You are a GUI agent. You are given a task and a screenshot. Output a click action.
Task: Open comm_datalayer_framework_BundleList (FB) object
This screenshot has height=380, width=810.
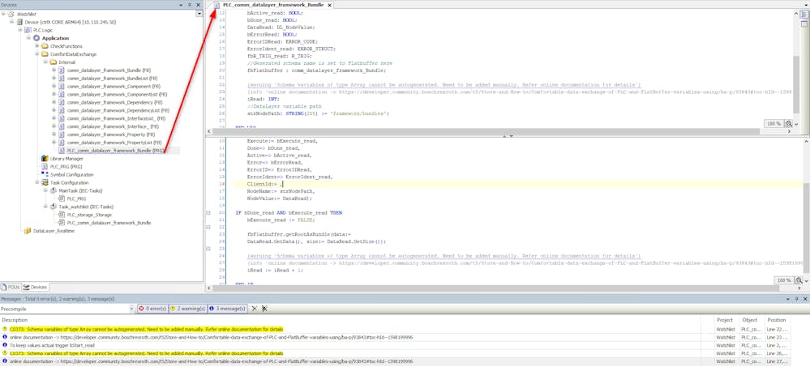point(113,78)
